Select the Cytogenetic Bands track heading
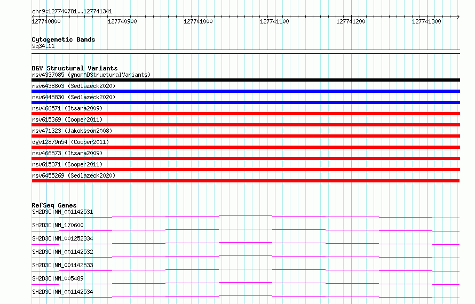Image resolution: width=475 pixels, height=304 pixels. click(x=64, y=39)
